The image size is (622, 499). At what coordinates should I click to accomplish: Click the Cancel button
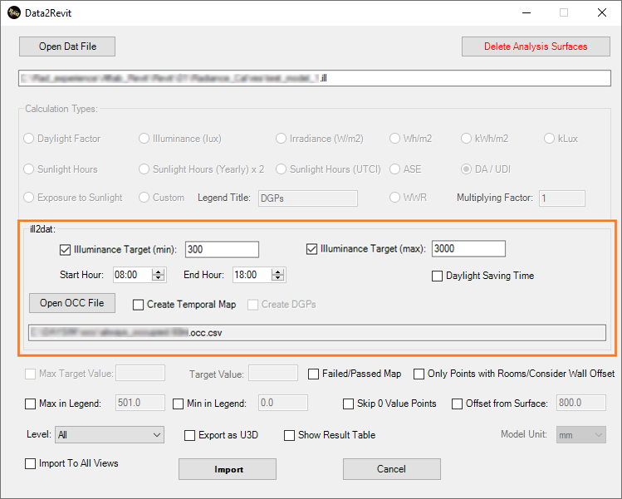coord(391,469)
